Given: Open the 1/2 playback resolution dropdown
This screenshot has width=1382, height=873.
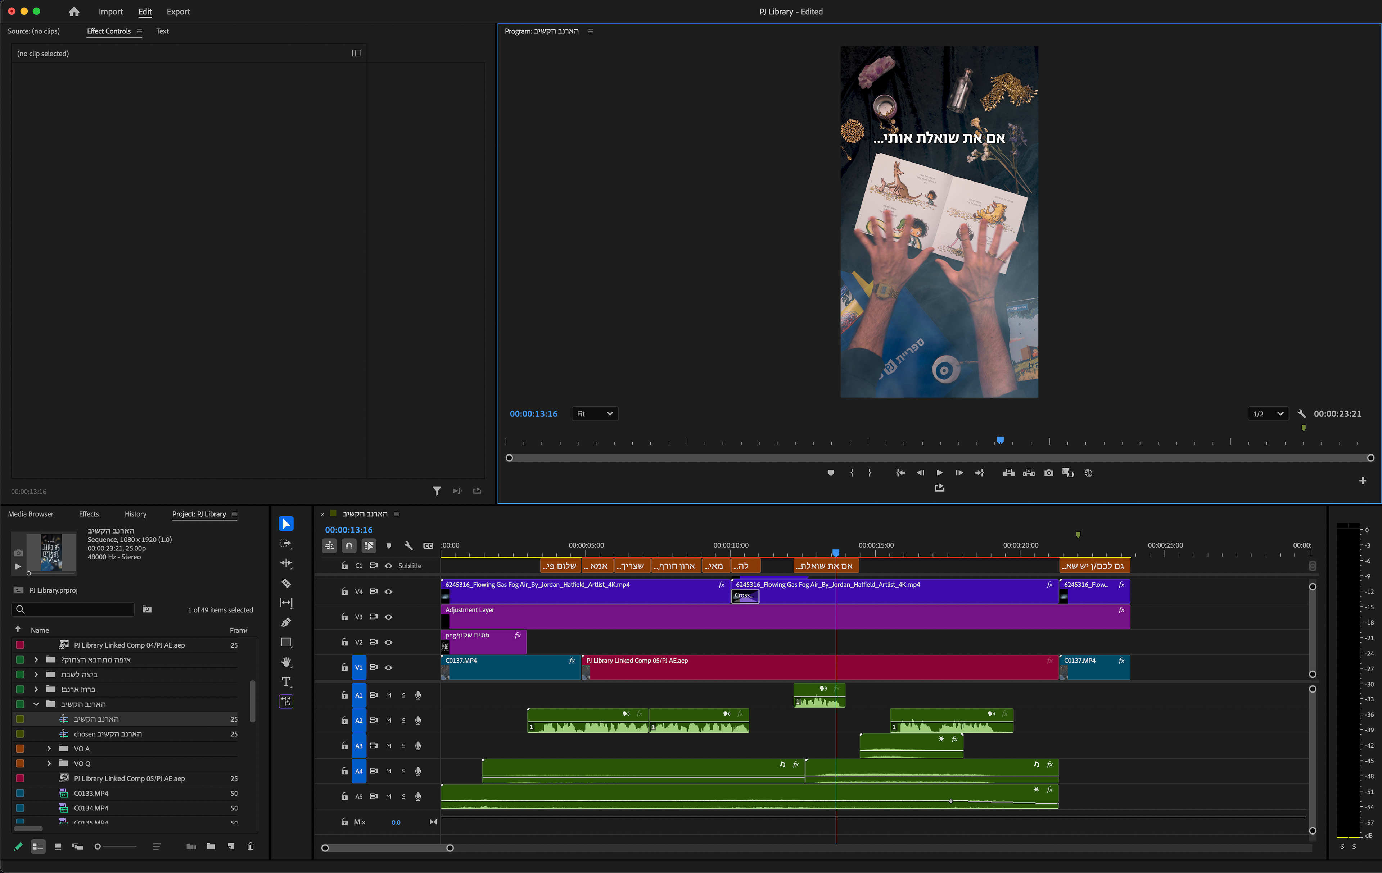Looking at the screenshot, I should tap(1268, 414).
